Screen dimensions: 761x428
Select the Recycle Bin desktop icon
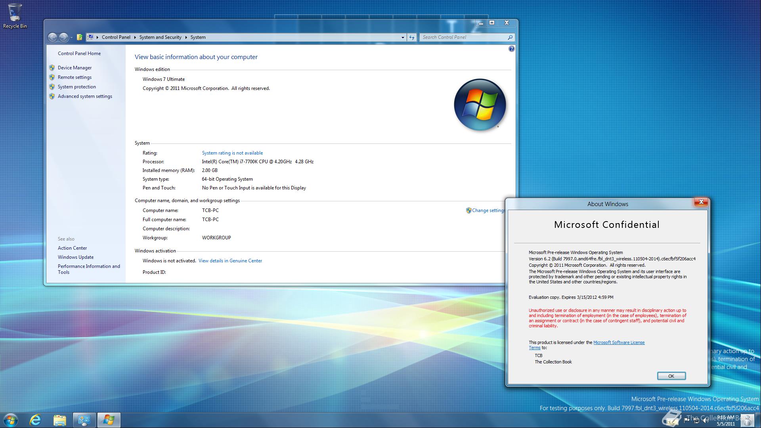[x=15, y=16]
